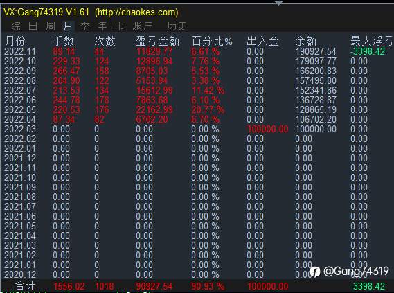Select the 2021.12 month row label
394x293 pixels.
pyautogui.click(x=20, y=158)
